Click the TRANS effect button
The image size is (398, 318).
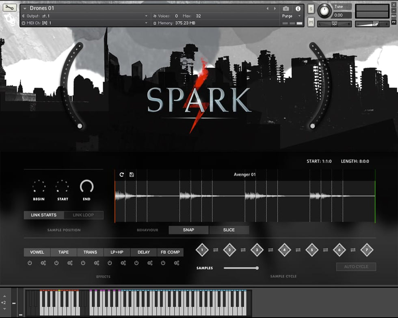point(90,252)
